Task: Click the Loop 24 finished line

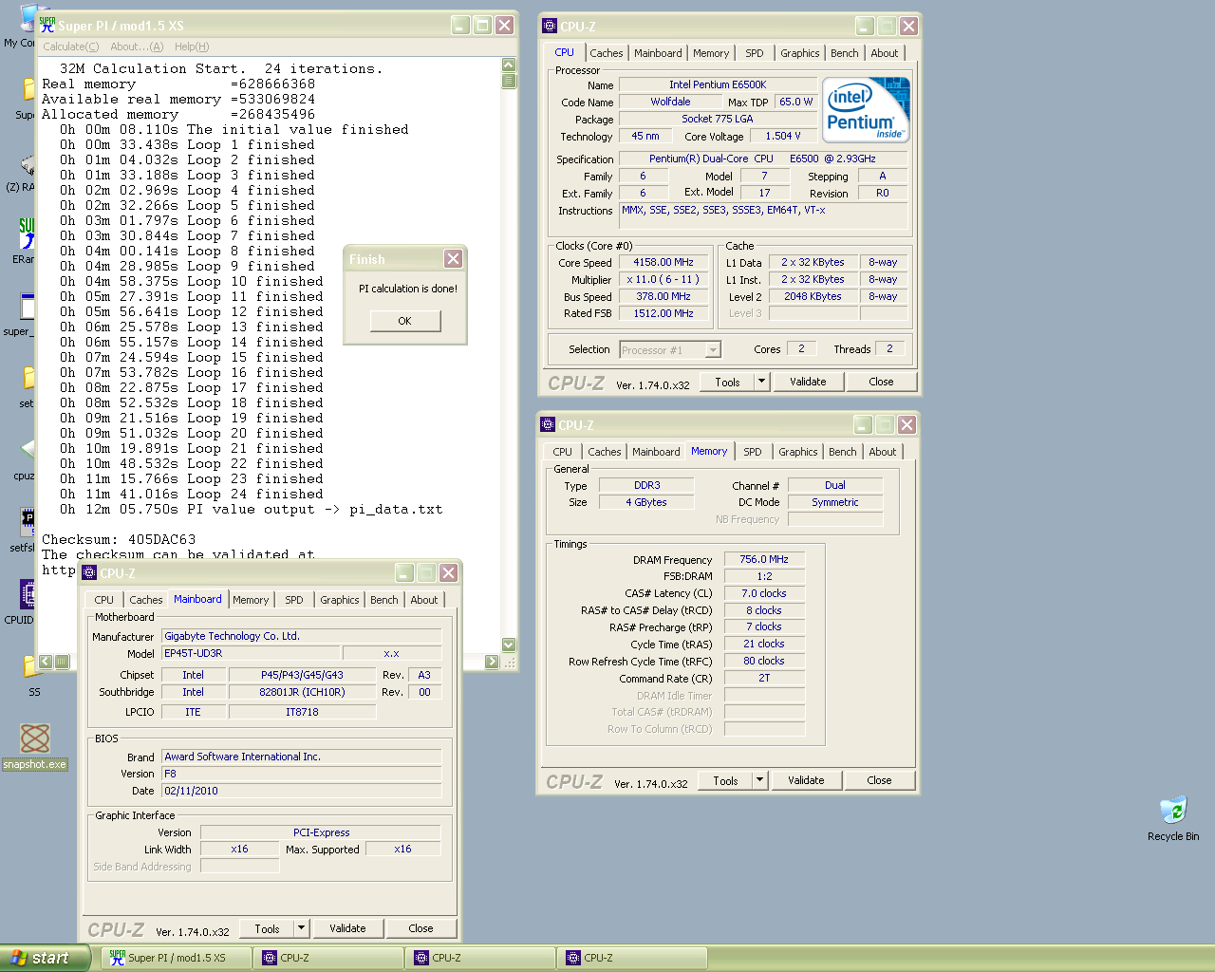Action: tap(192, 494)
